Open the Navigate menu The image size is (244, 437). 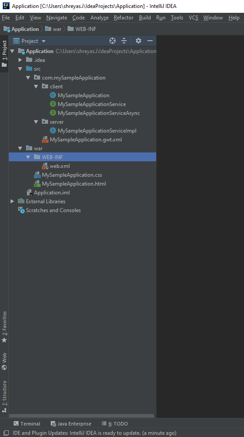(x=57, y=18)
